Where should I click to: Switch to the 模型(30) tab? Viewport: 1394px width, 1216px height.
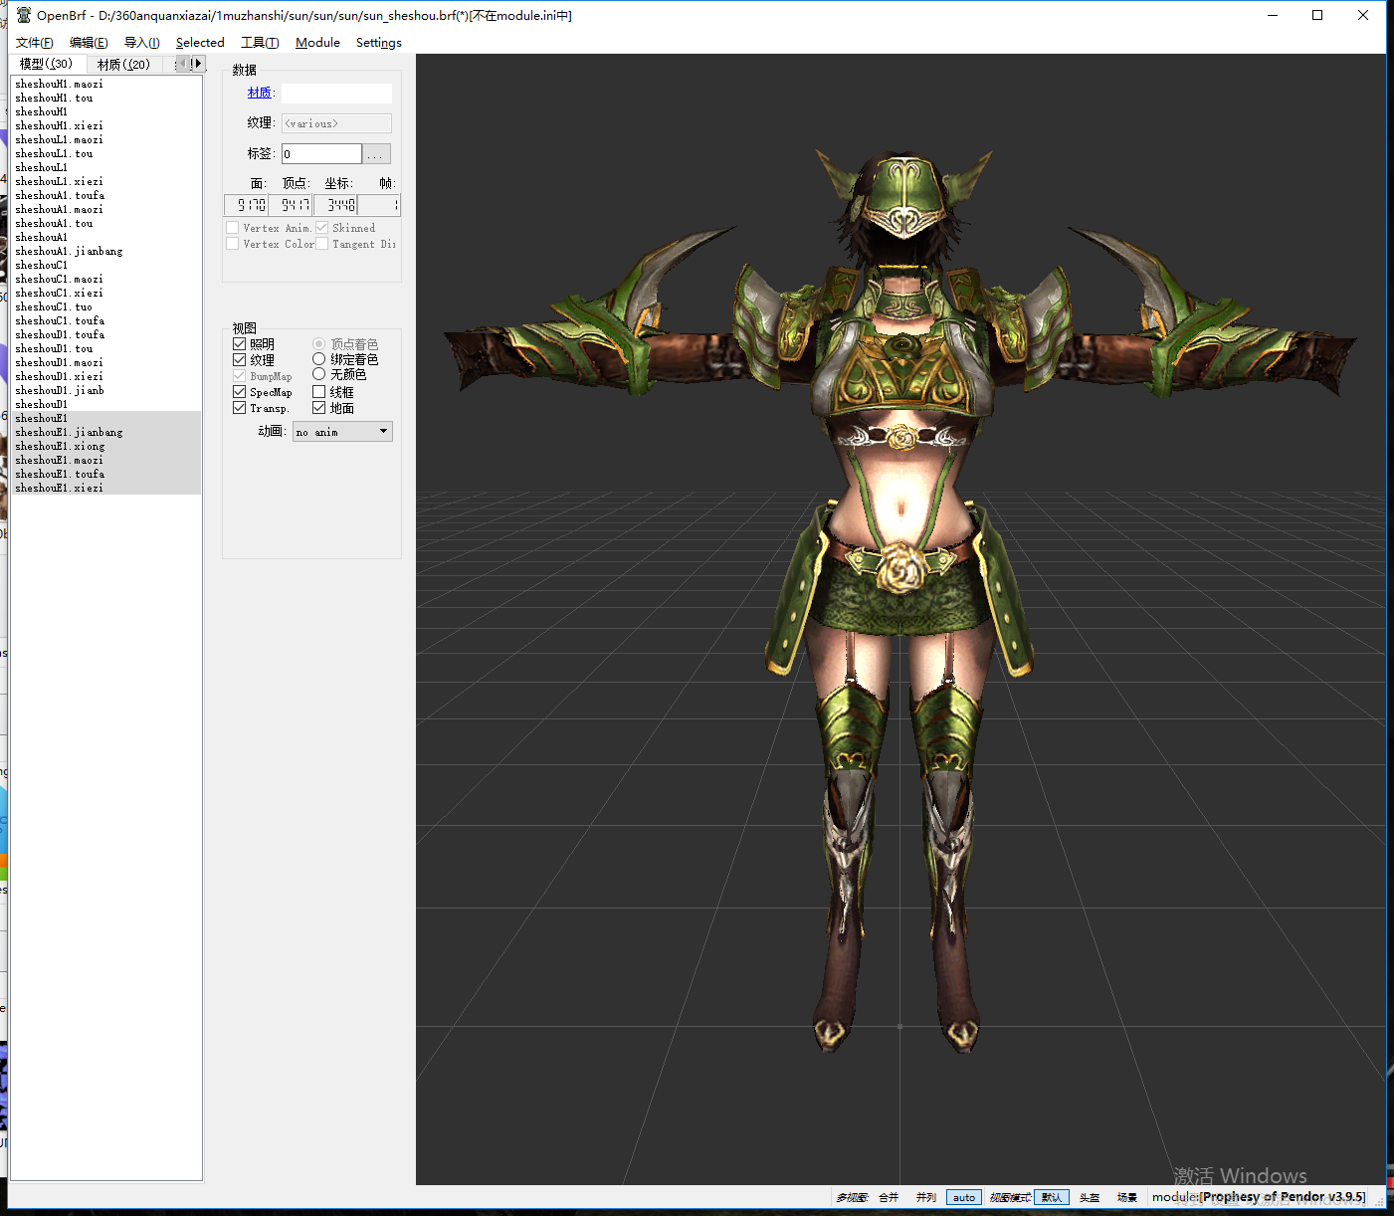click(47, 64)
